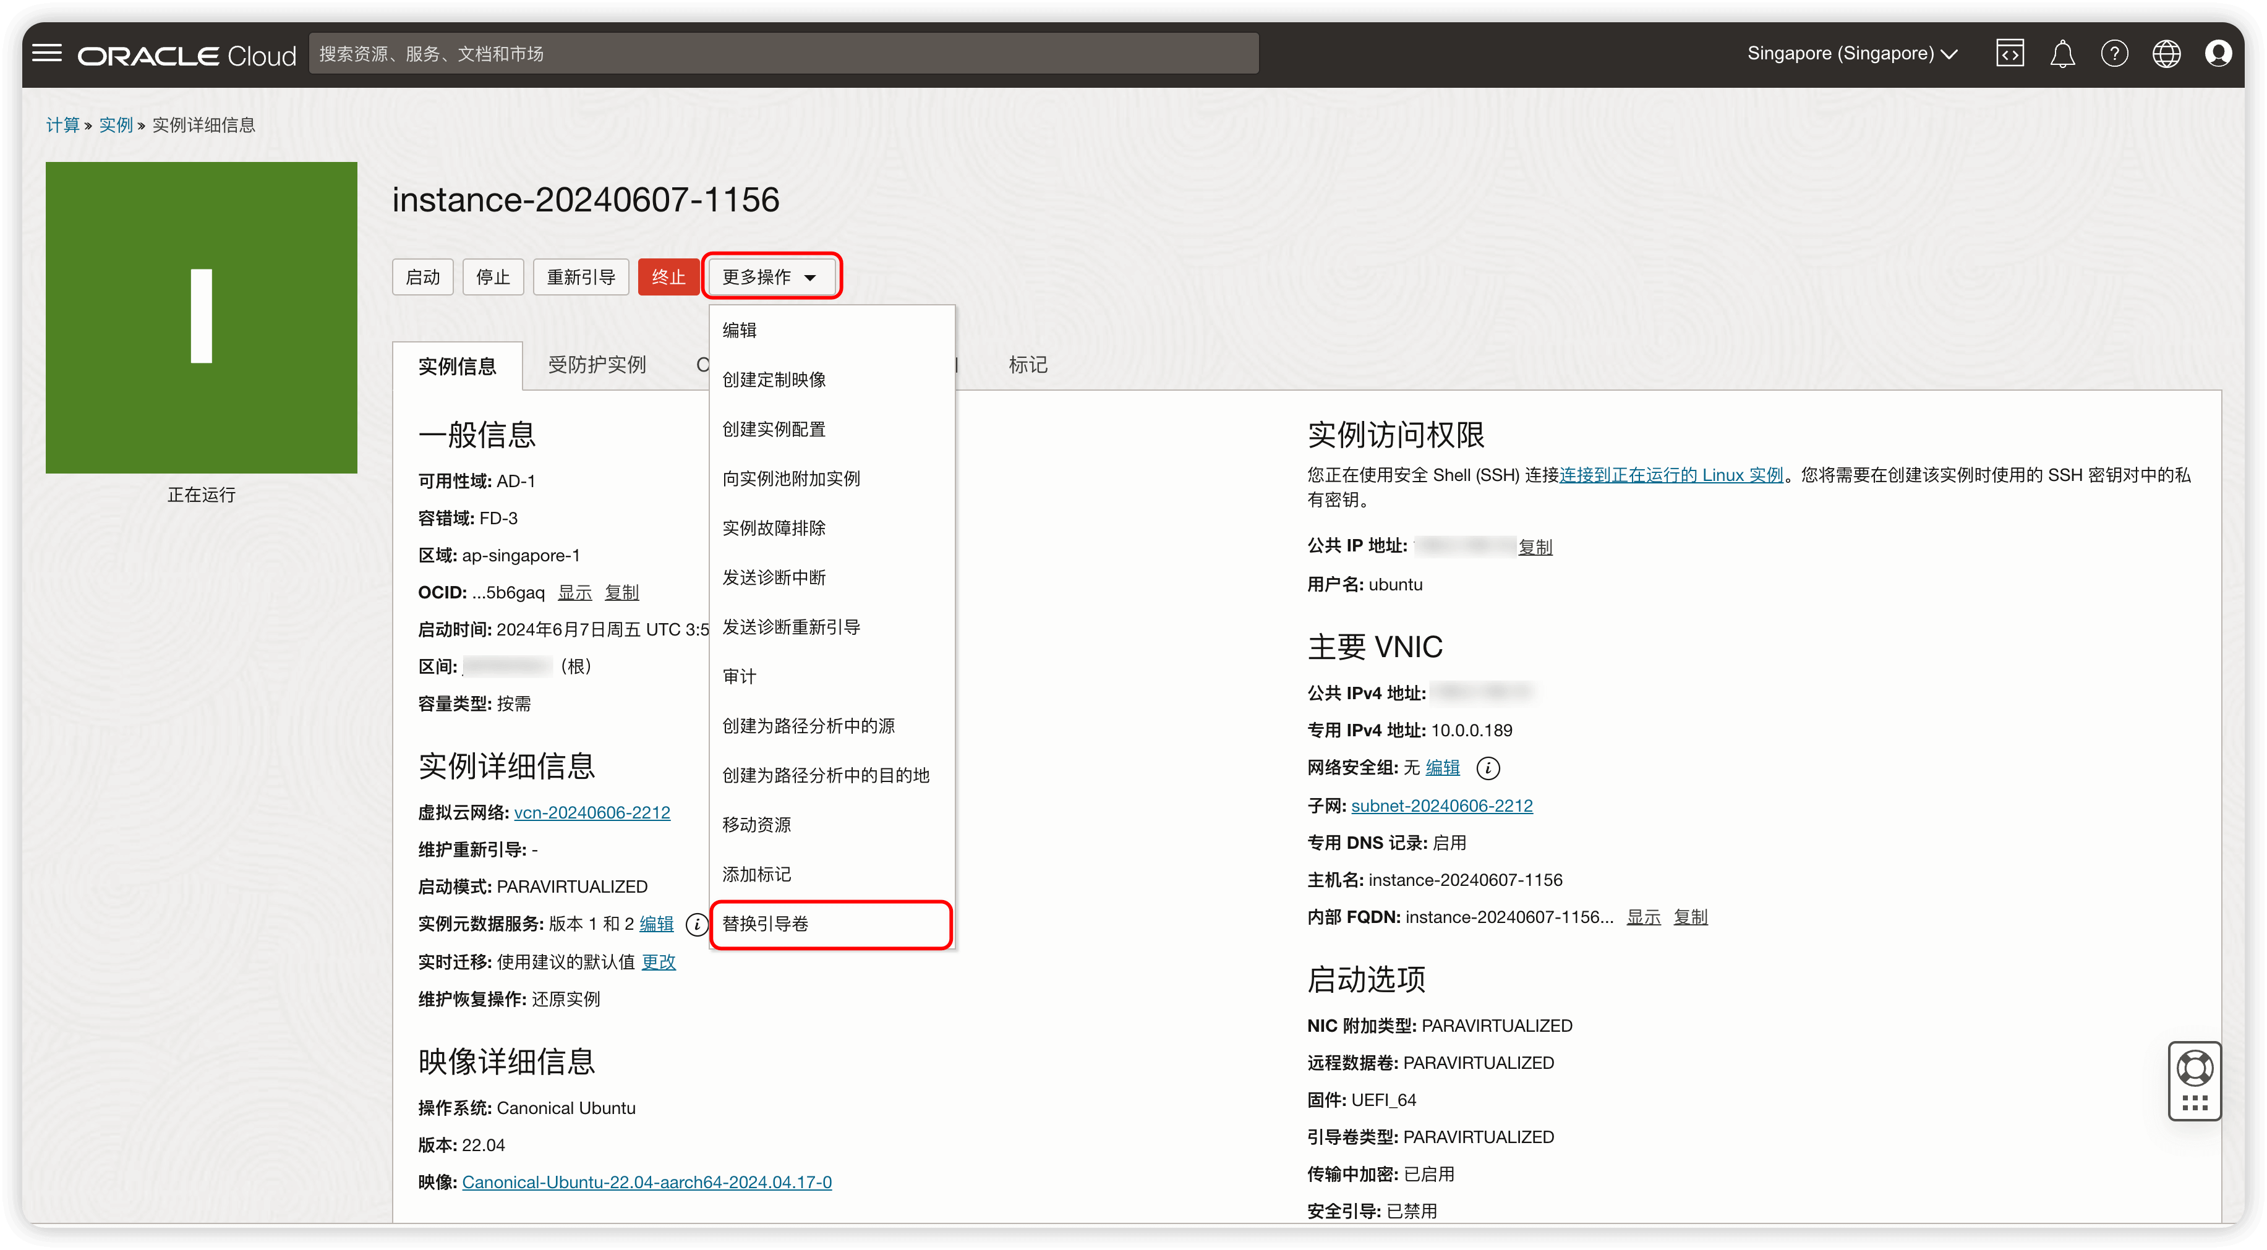Open the vcn-20240606-2212 link
This screenshot has height=1250, width=2267.
tap(591, 813)
